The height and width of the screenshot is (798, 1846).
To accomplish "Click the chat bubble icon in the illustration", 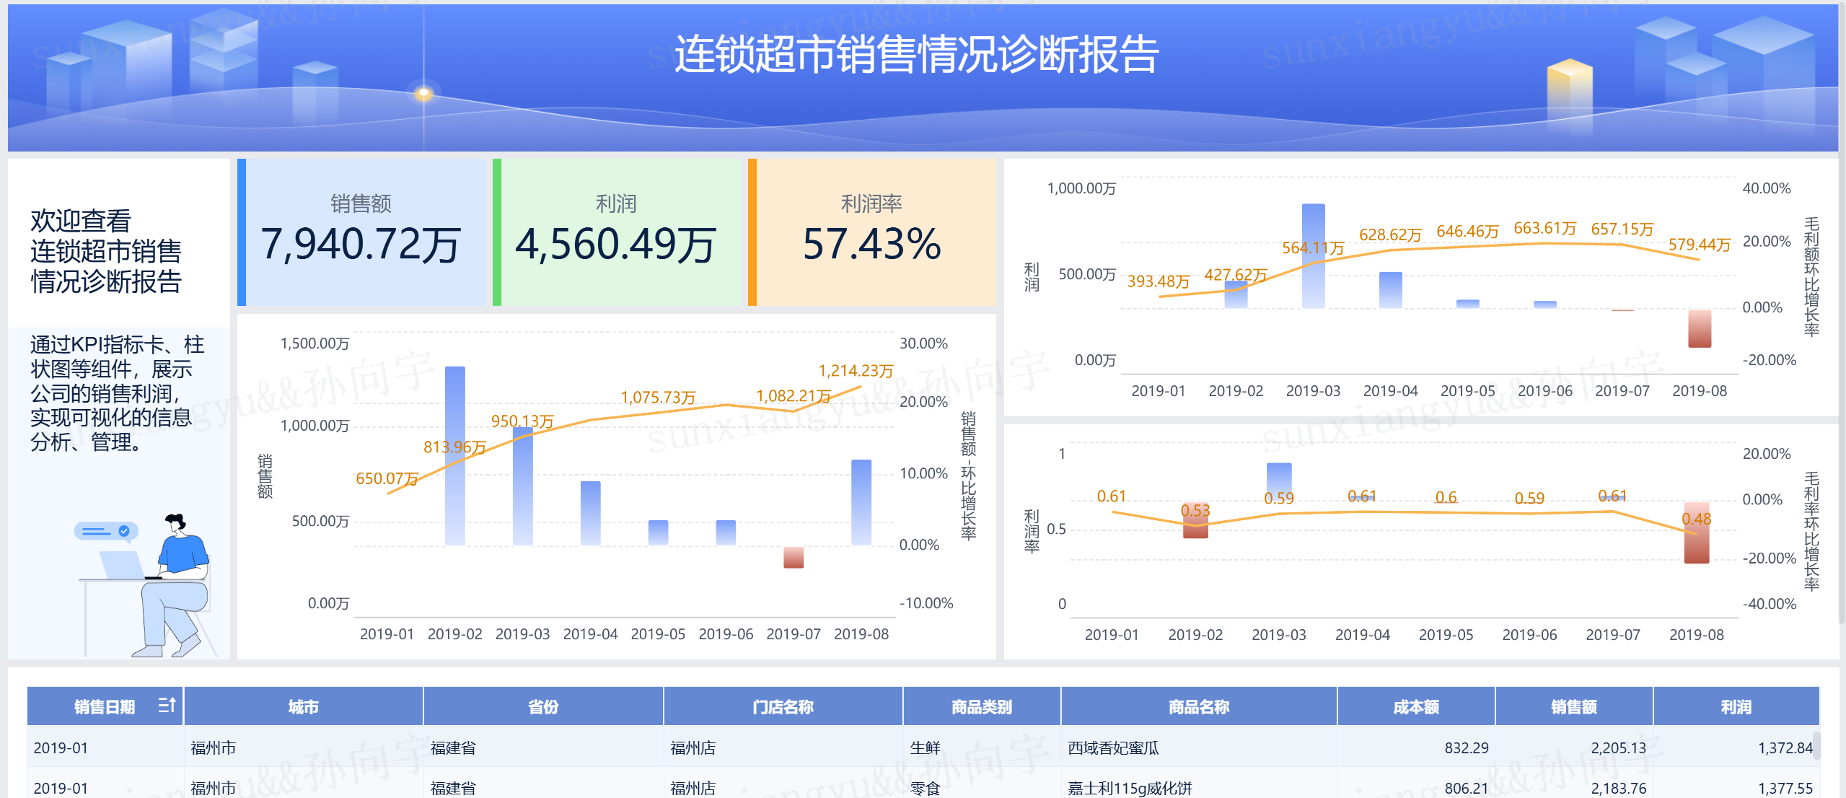I will [105, 532].
